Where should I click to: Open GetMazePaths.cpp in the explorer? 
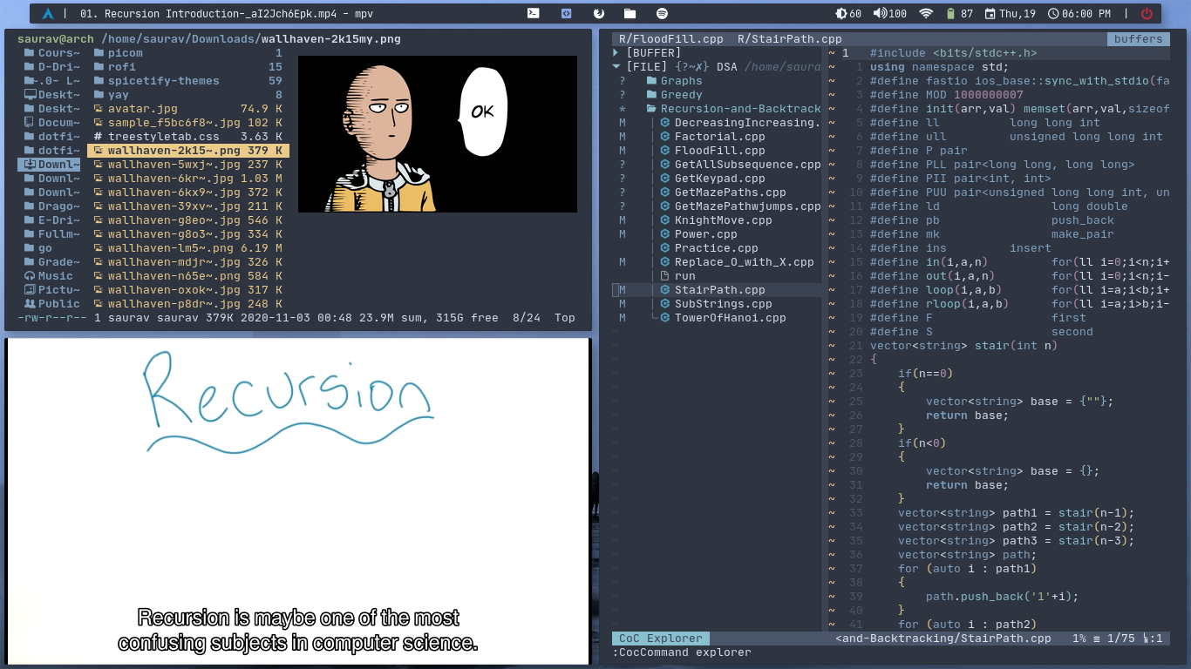click(730, 193)
